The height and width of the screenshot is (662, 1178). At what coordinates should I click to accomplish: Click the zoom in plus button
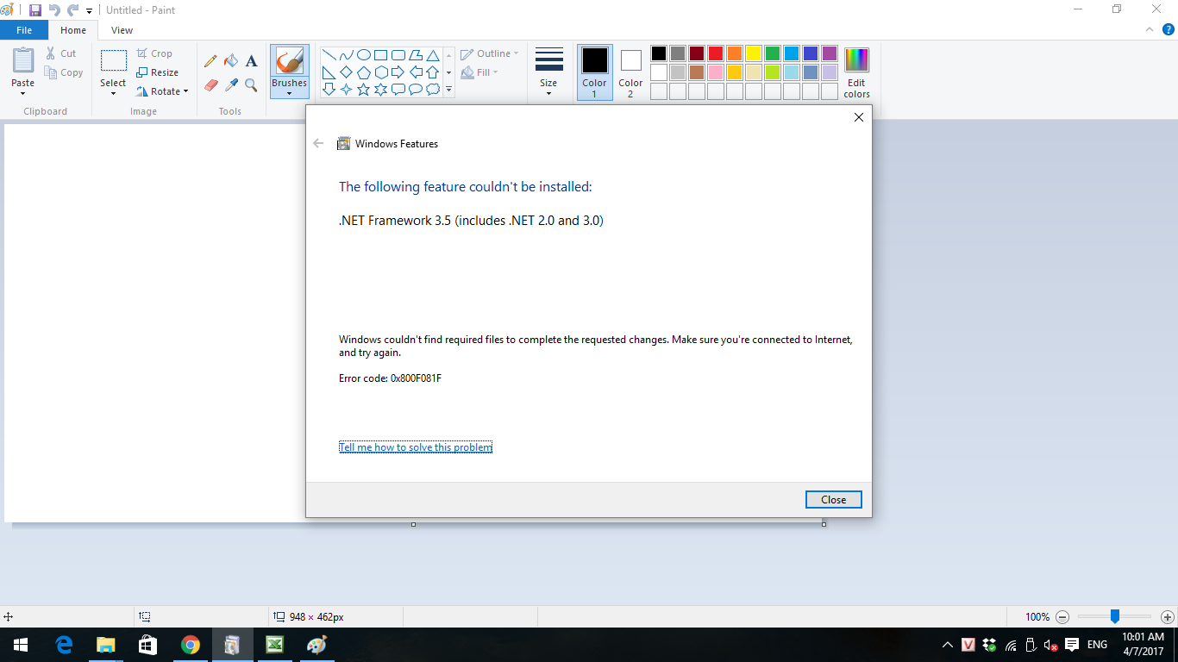[1167, 617]
